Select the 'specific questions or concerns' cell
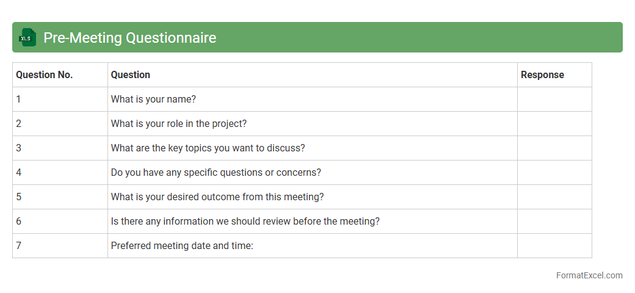The height and width of the screenshot is (293, 635). [216, 173]
